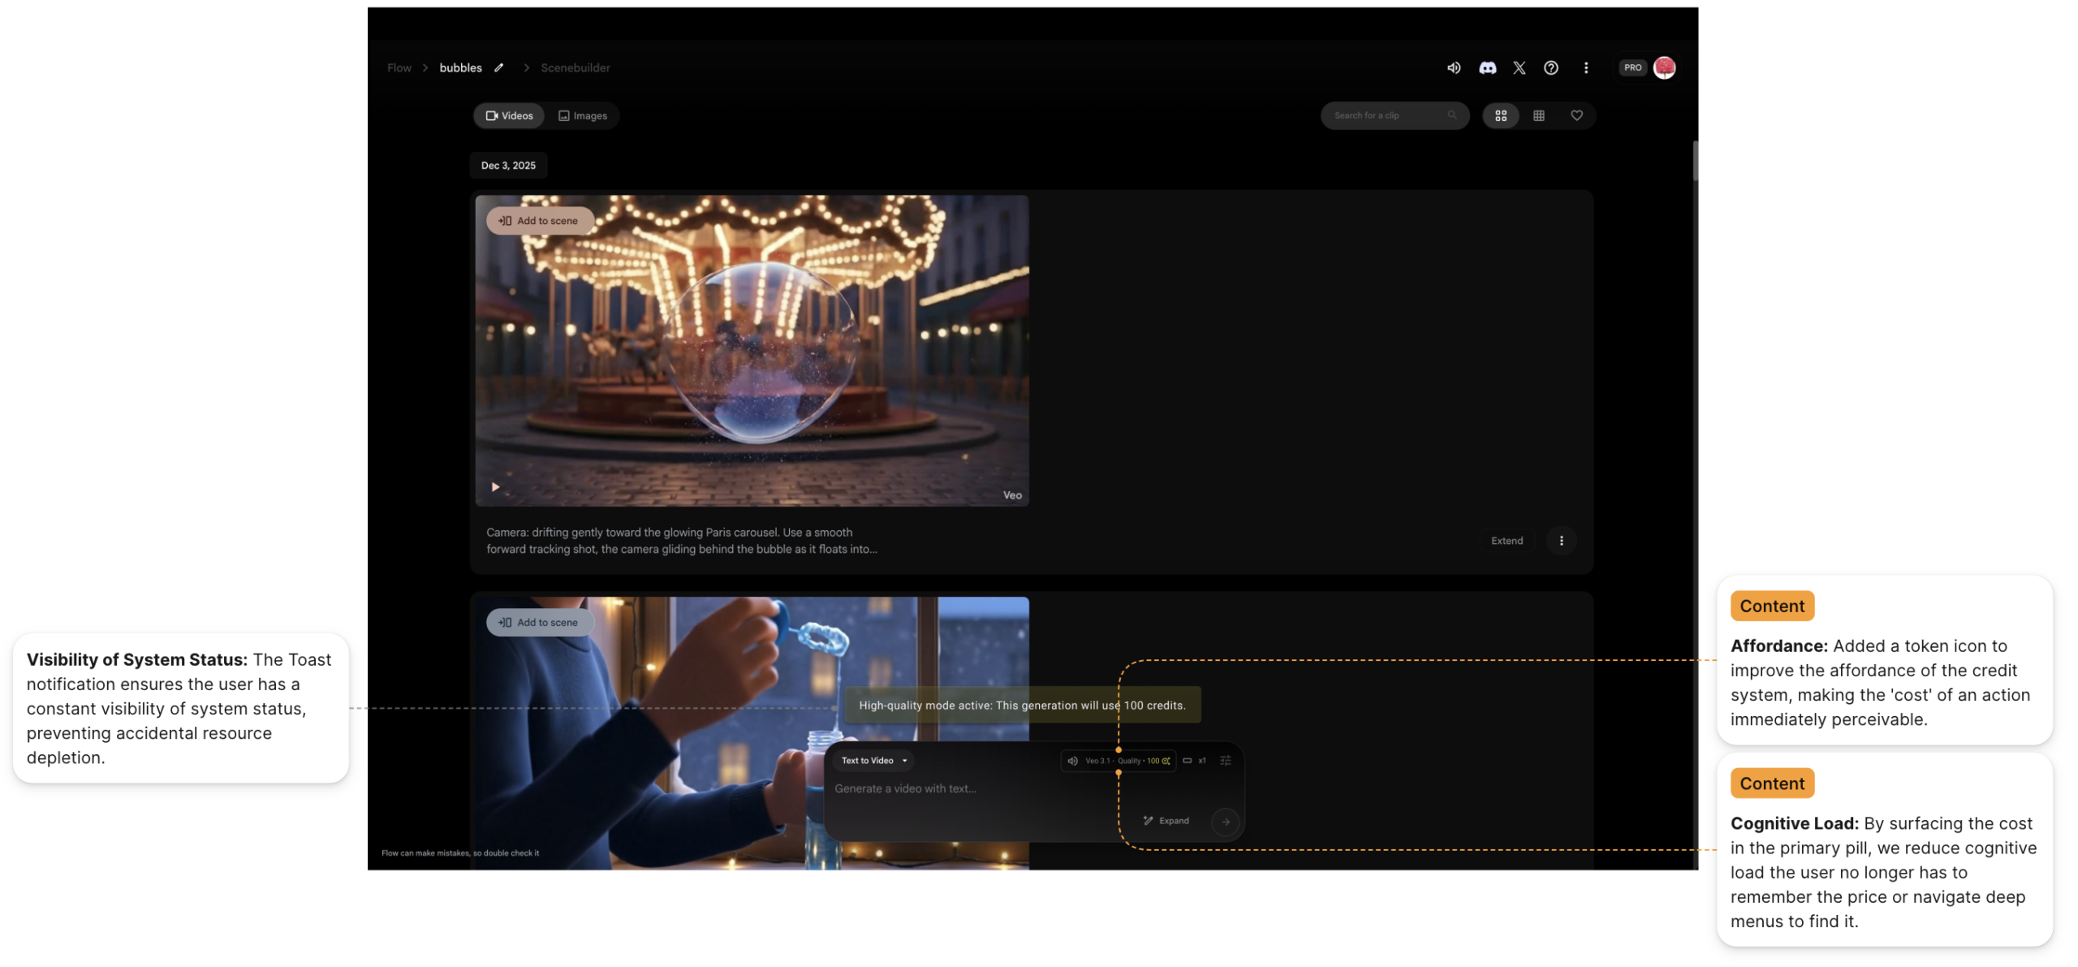Open the top bar three-dot menu
This screenshot has width=2078, height=967.
click(1585, 68)
